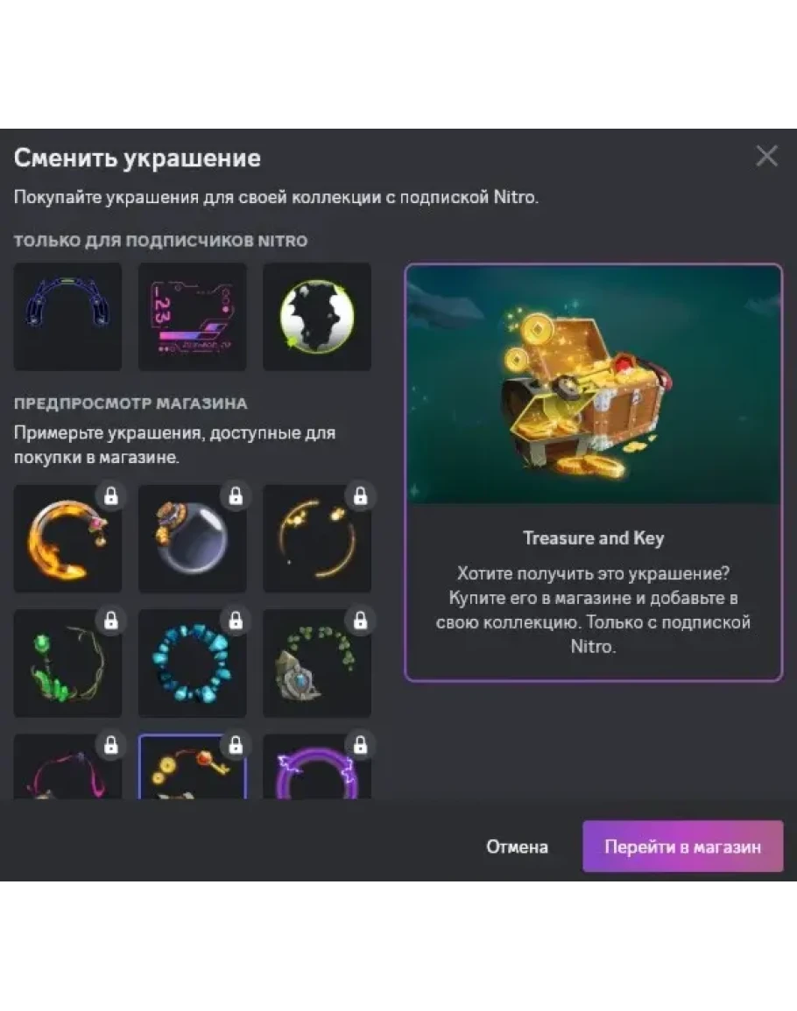Select the Treasure and Key coin decoration

pyautogui.click(x=193, y=767)
